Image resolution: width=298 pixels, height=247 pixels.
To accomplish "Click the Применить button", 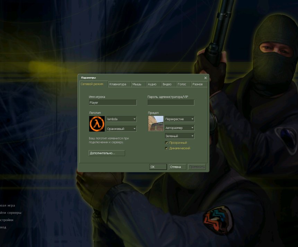I will pyautogui.click(x=197, y=167).
